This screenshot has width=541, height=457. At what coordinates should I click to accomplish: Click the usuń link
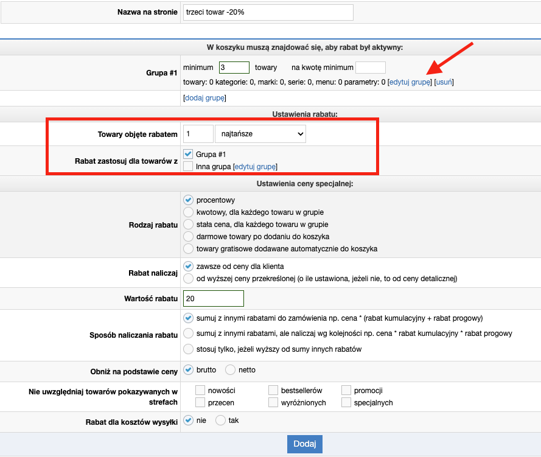coord(444,82)
